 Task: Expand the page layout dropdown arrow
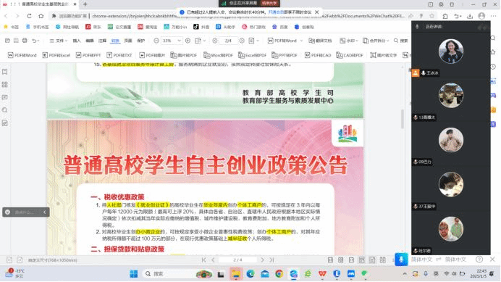(204, 41)
